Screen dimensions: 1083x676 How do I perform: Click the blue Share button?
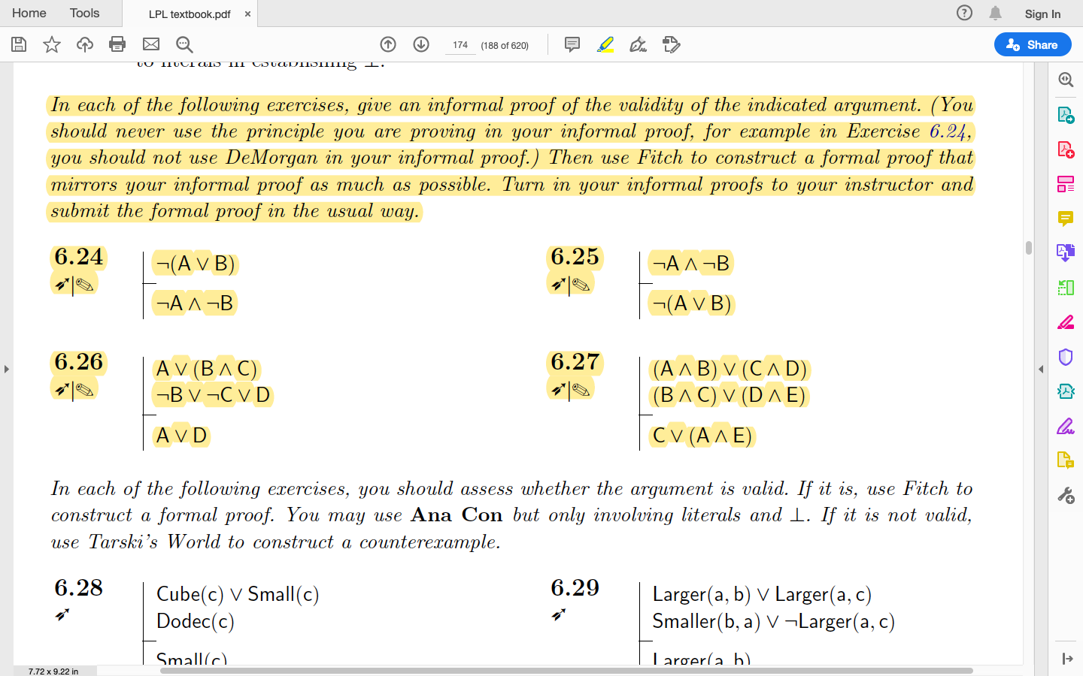click(1033, 44)
